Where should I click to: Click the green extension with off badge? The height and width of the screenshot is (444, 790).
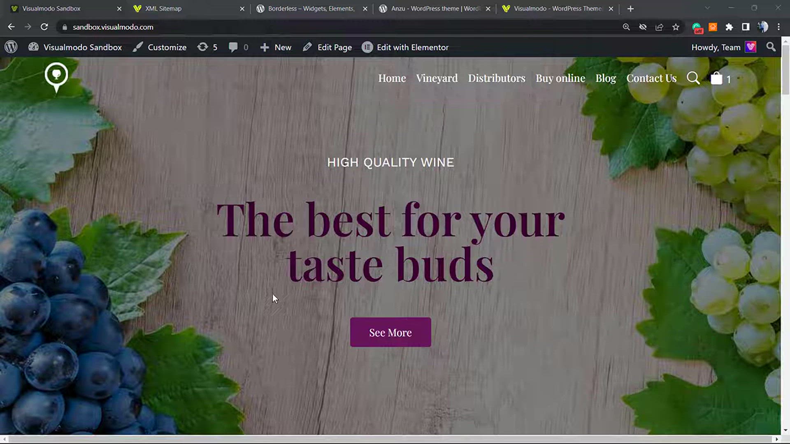[x=697, y=28]
